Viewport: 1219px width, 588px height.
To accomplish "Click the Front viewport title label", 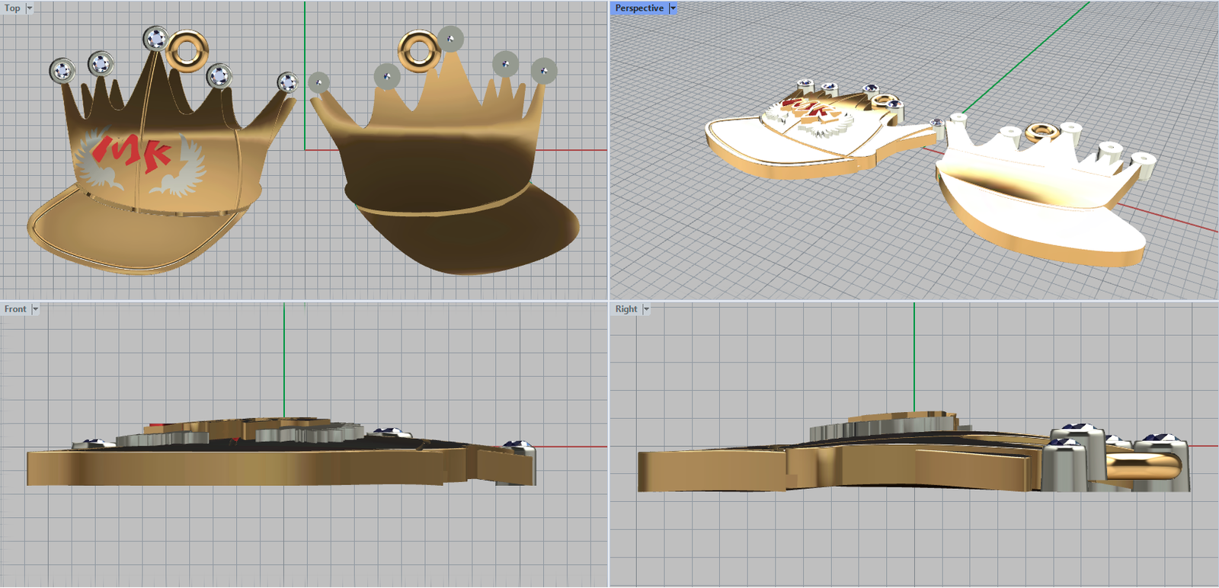I will [x=14, y=309].
